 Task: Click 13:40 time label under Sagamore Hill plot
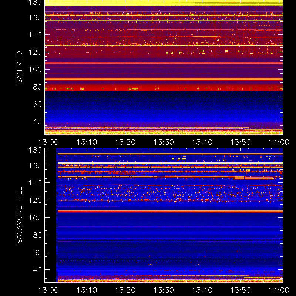coord(202,290)
